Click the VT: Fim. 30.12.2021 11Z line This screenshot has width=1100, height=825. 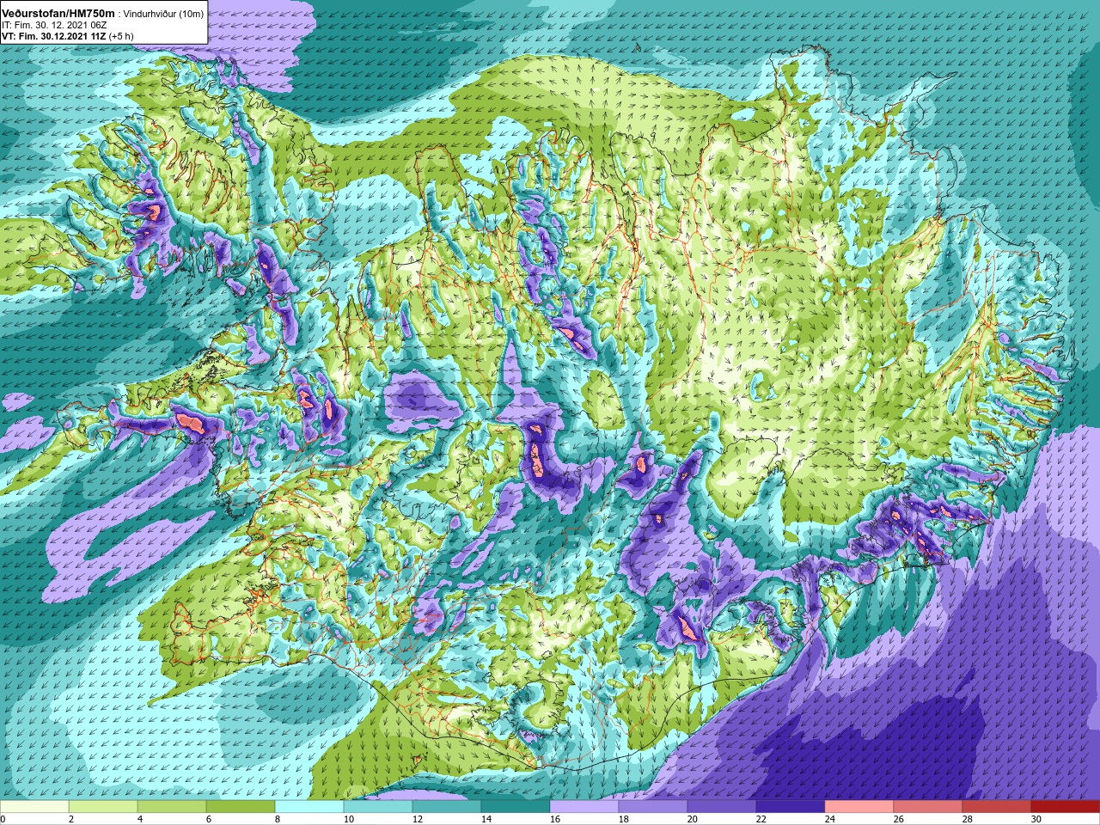point(53,36)
